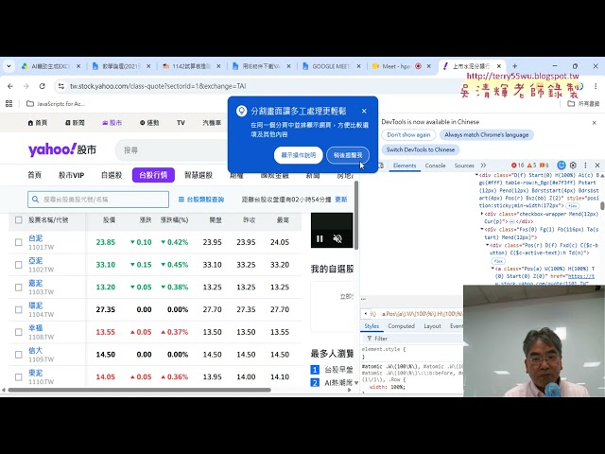605x454 pixels.
Task: Go back using the browser back arrow
Action: coord(10,86)
